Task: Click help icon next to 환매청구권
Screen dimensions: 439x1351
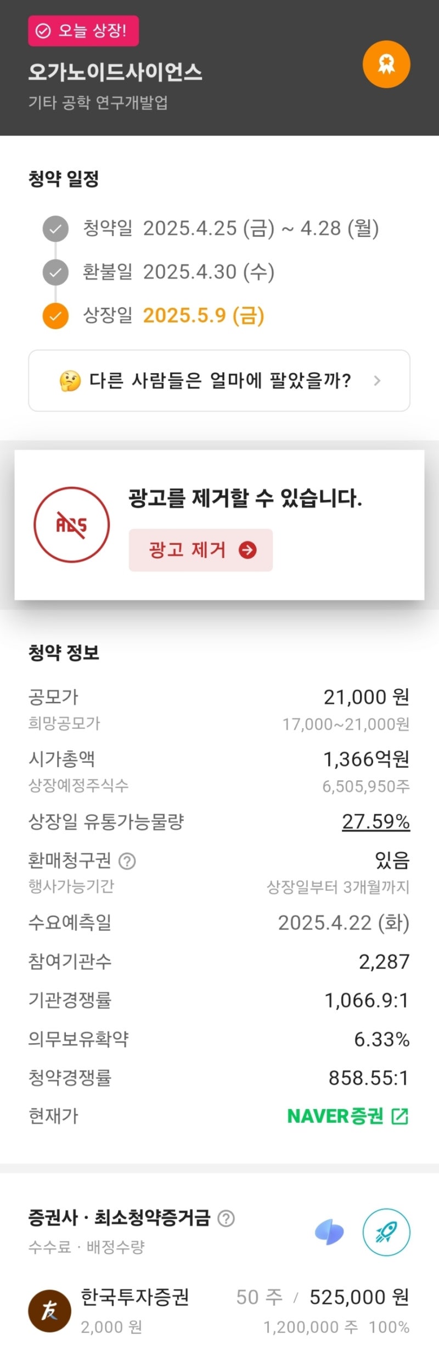Action: pyautogui.click(x=127, y=861)
